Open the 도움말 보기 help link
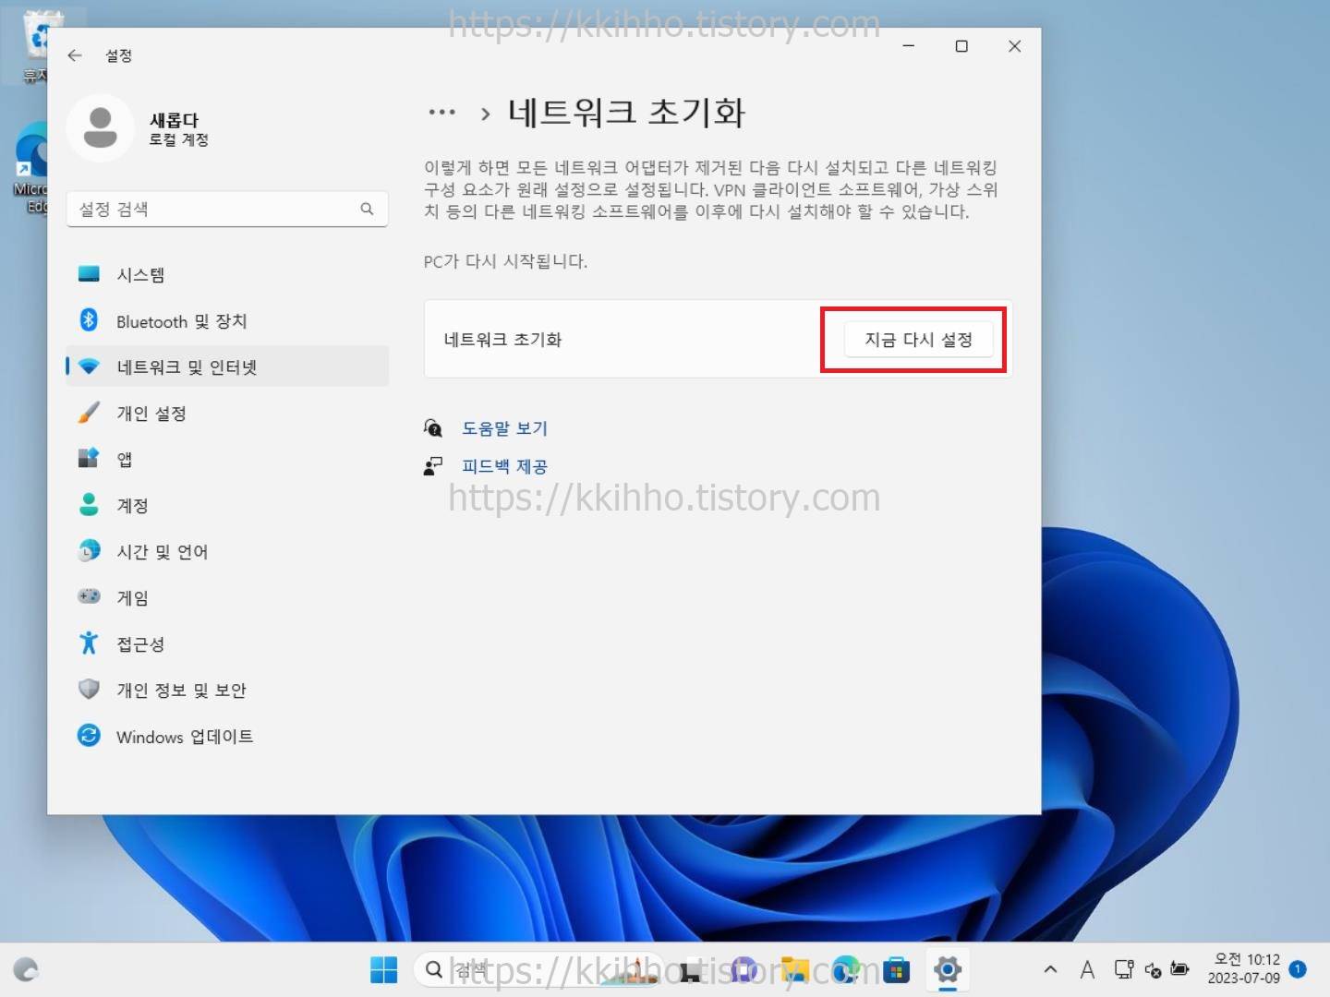The image size is (1330, 997). [504, 428]
